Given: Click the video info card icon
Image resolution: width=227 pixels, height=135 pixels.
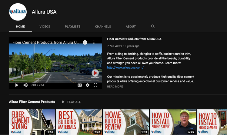Looking at the screenshot, I should 85,42.
